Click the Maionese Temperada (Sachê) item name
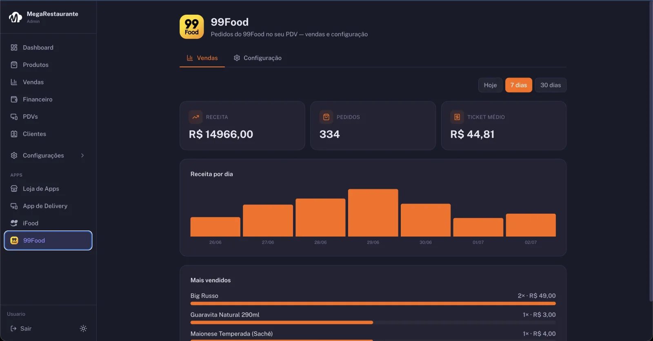The width and height of the screenshot is (653, 341). tap(231, 334)
